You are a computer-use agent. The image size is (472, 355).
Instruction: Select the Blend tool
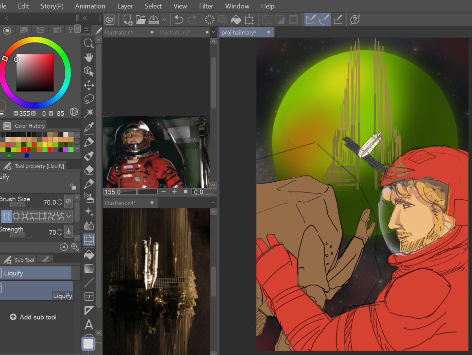[x=89, y=226]
